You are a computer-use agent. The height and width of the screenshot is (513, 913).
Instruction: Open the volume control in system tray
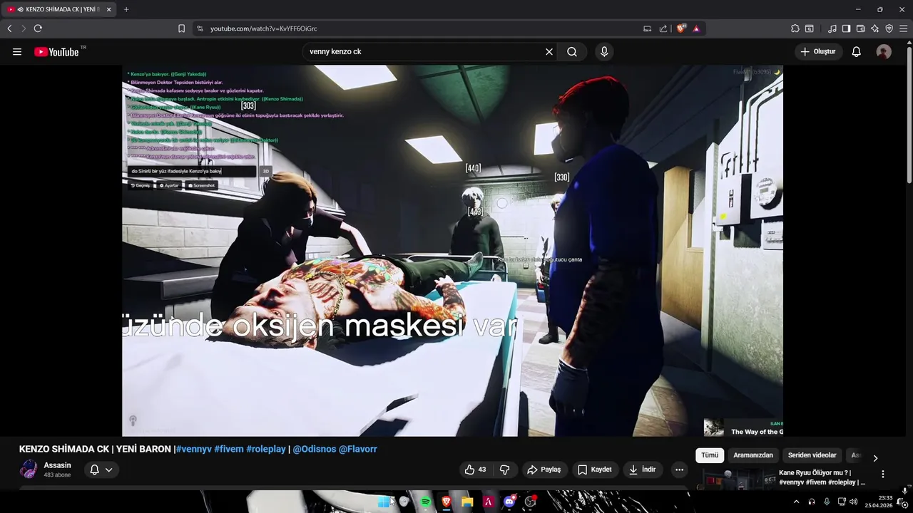854,502
